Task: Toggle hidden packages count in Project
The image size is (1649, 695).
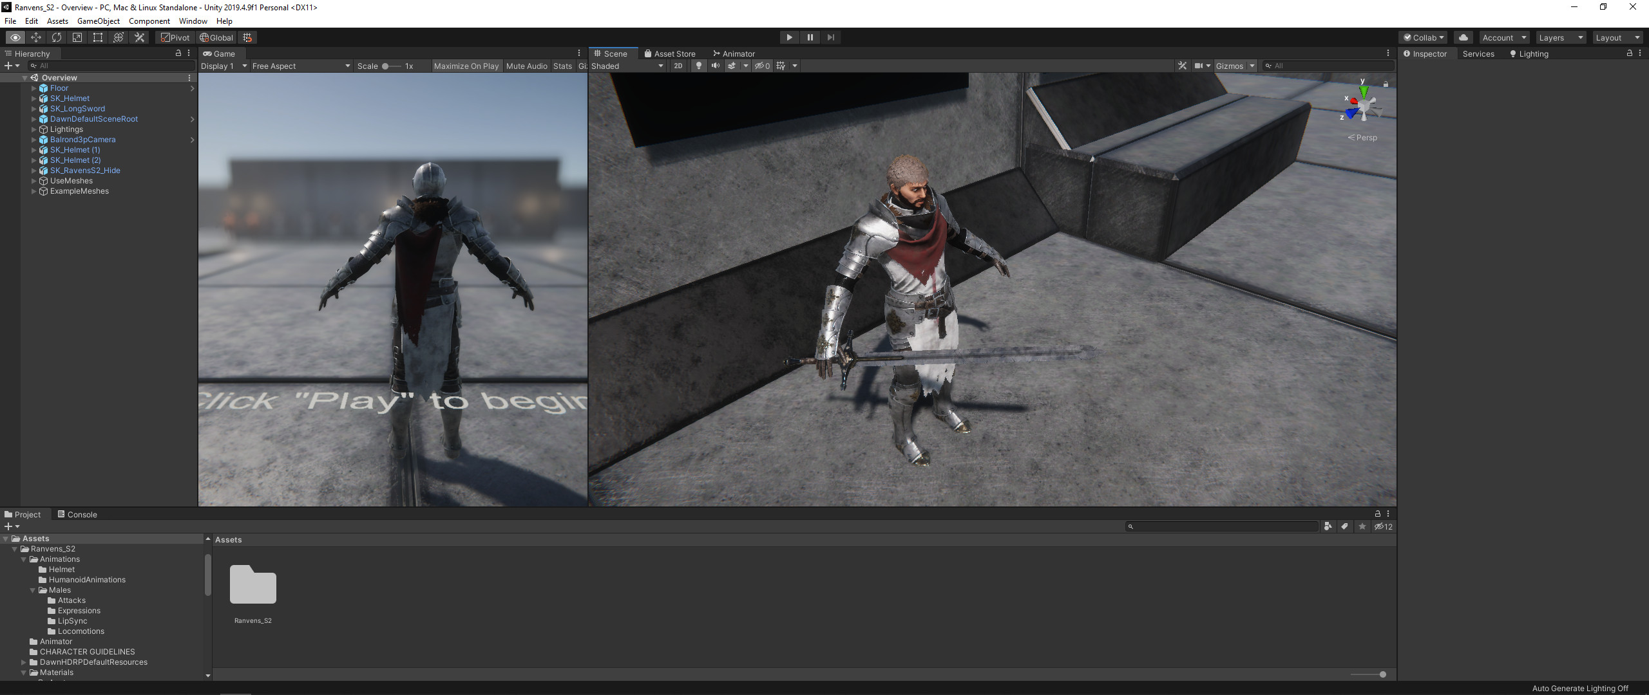Action: click(1383, 526)
